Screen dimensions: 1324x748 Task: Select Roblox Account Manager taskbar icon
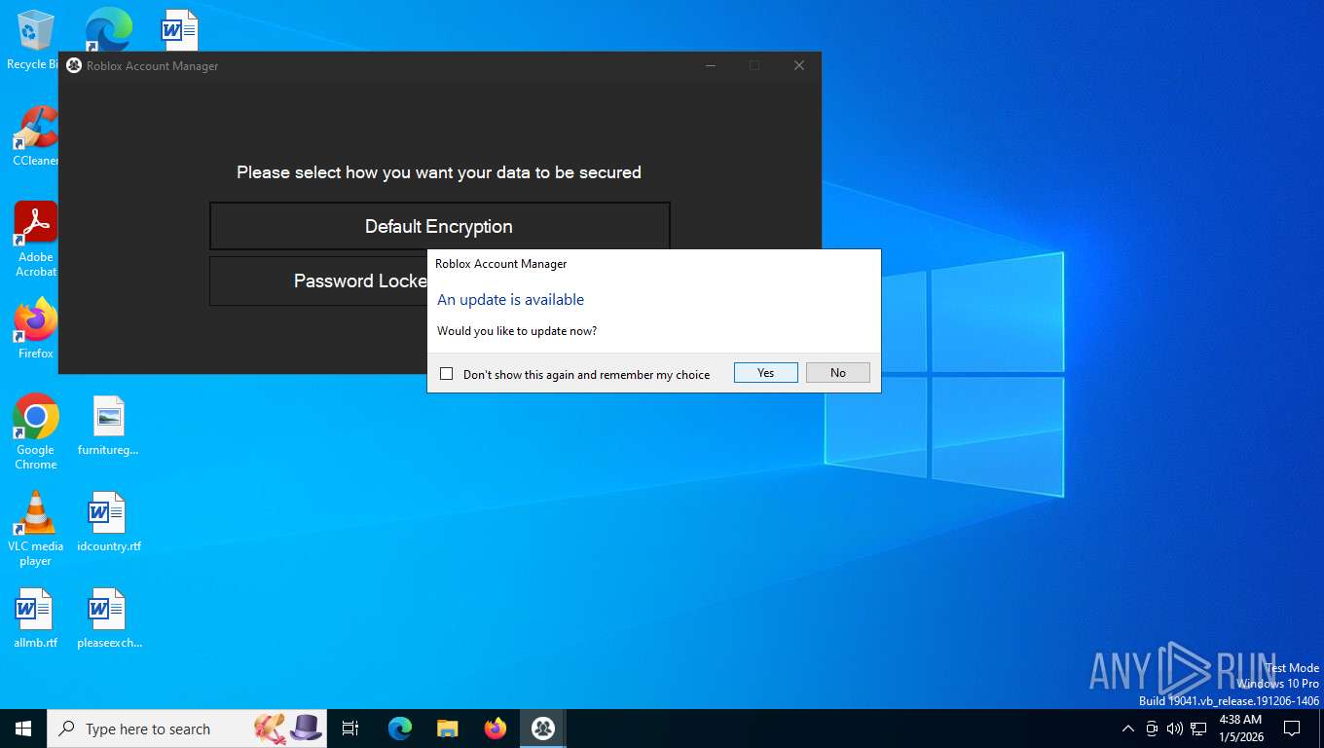(543, 729)
